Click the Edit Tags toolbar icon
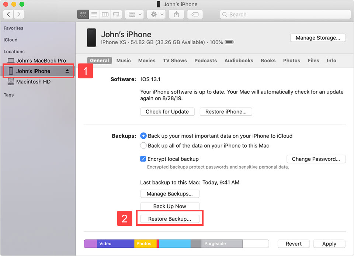 click(195, 14)
